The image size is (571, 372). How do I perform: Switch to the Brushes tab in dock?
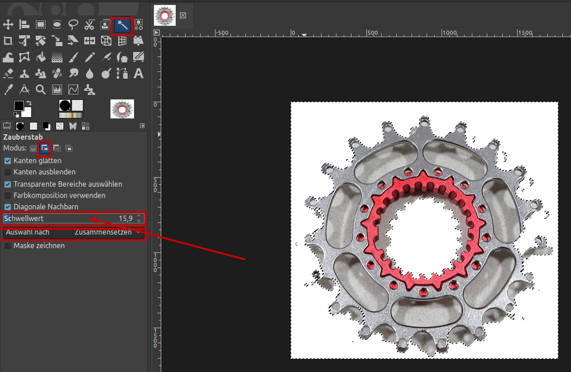point(20,126)
